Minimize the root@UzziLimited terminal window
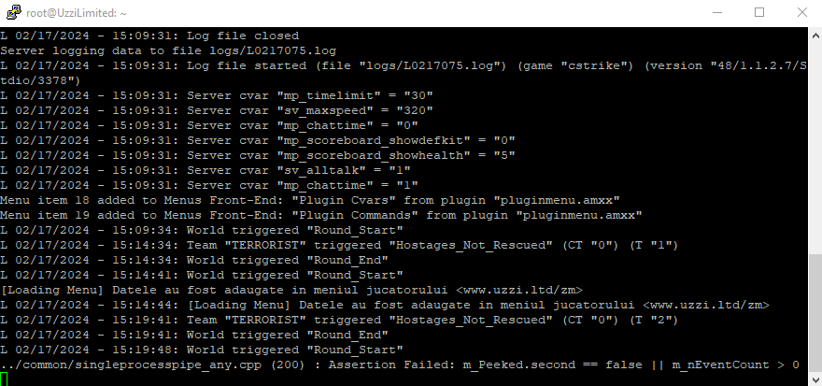 [717, 12]
